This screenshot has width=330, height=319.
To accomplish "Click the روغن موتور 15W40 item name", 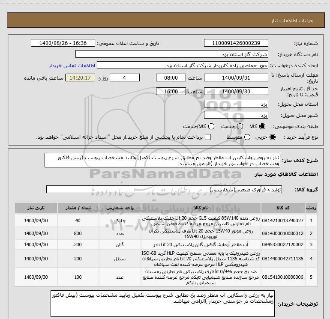I will 201,234.
